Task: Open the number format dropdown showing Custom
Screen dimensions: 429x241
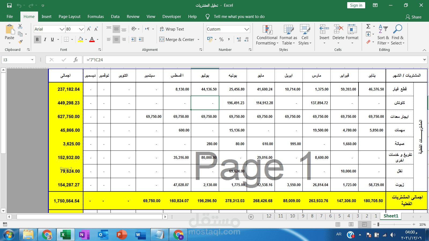Action: tap(247, 29)
